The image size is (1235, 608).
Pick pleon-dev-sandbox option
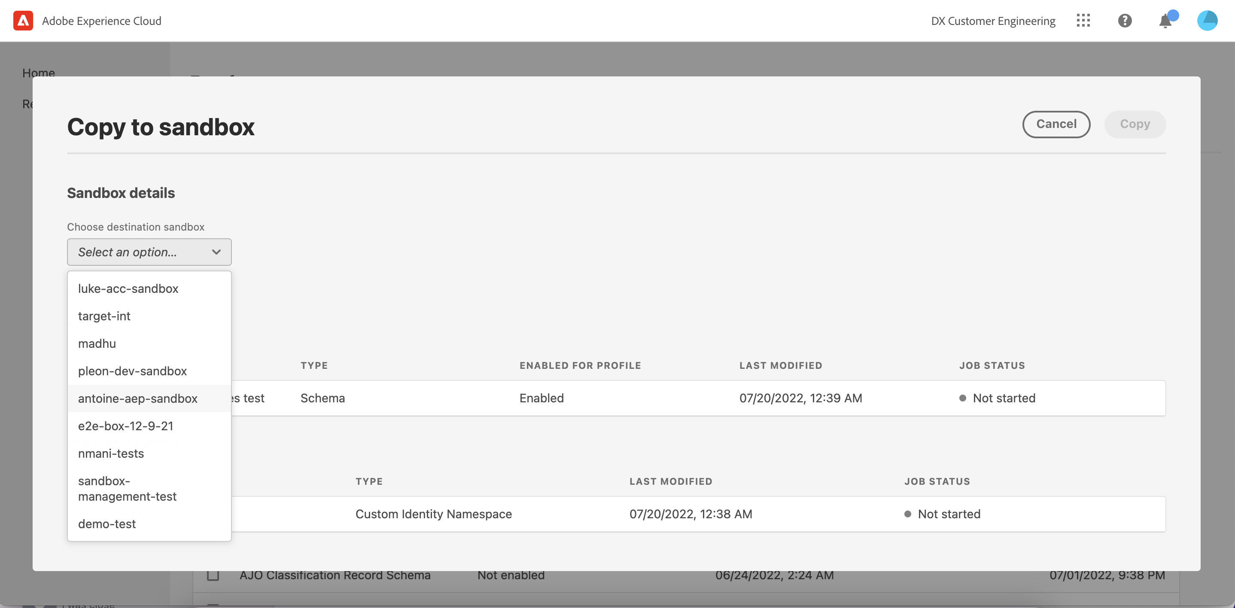click(132, 371)
